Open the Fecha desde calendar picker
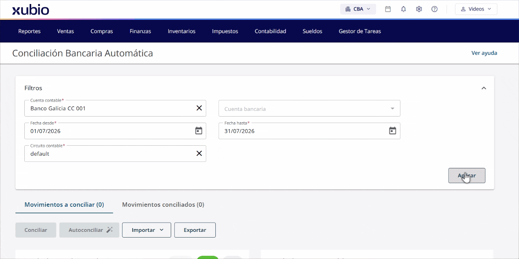The width and height of the screenshot is (519, 259). pos(199,131)
